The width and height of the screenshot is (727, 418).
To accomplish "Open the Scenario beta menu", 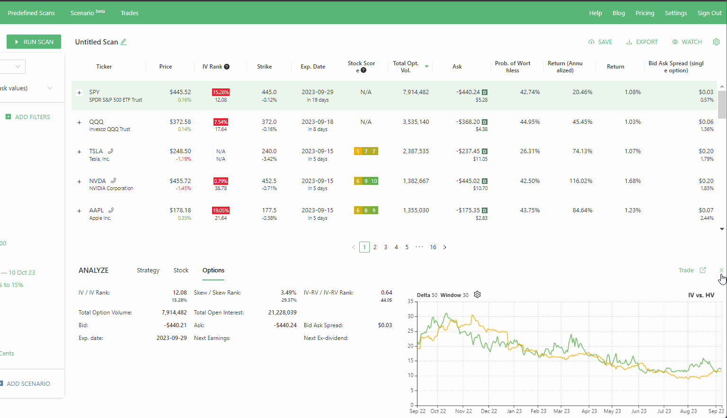I will click(88, 13).
